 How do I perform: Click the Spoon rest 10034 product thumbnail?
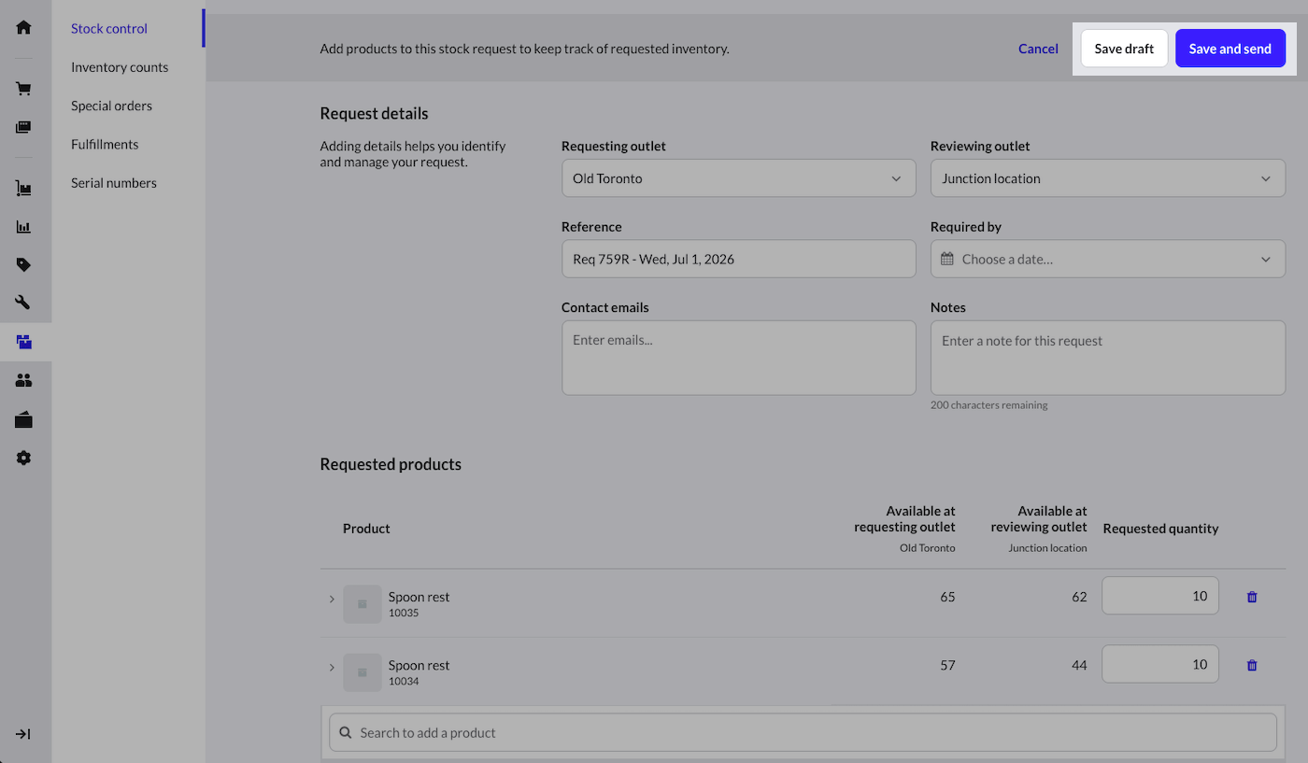(x=362, y=672)
